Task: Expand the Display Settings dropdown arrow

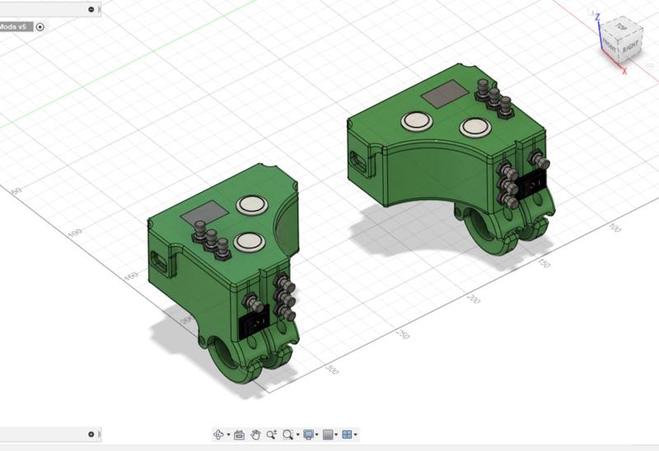Action: click(x=317, y=435)
